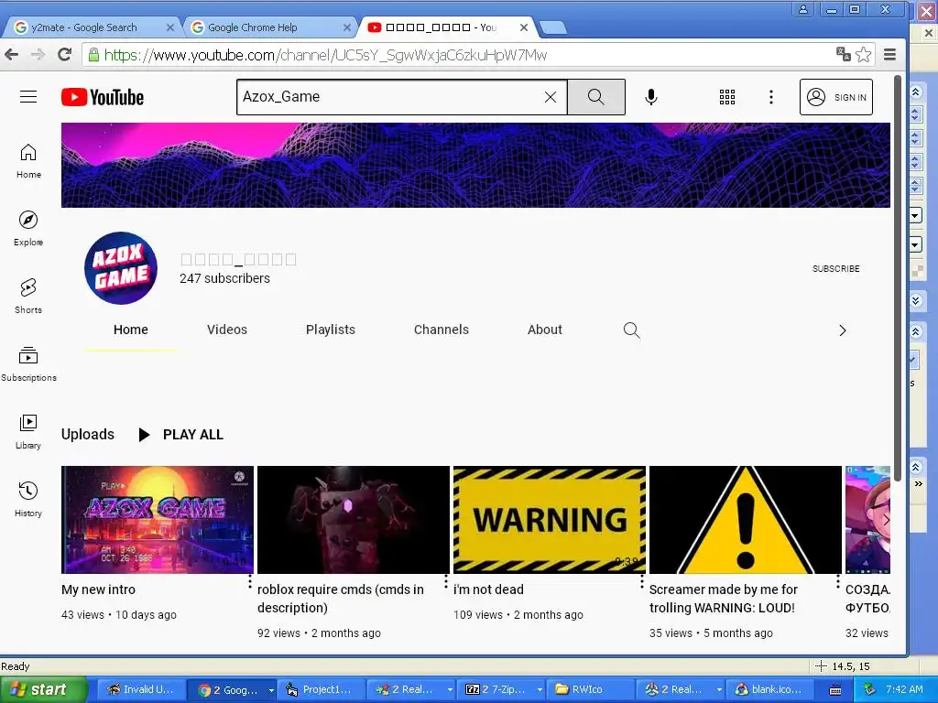Click the Azox Game neon intro thumbnail

click(158, 520)
